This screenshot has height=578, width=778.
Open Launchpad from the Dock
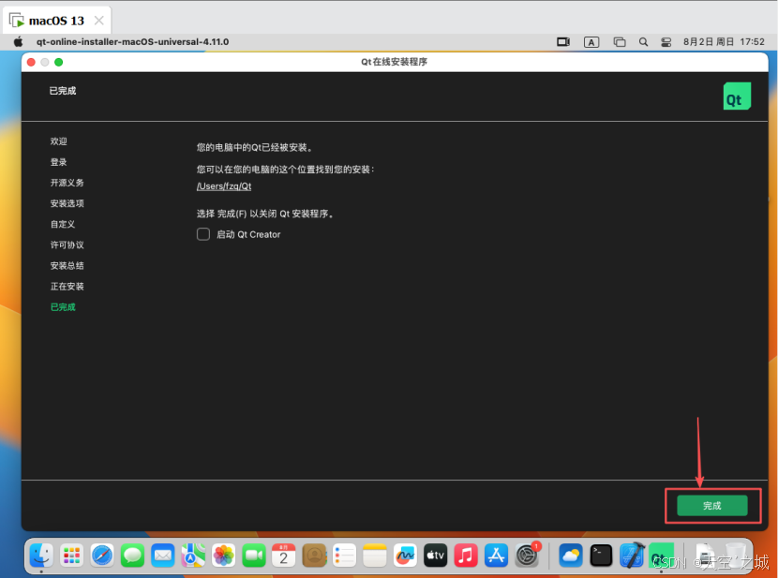click(72, 556)
